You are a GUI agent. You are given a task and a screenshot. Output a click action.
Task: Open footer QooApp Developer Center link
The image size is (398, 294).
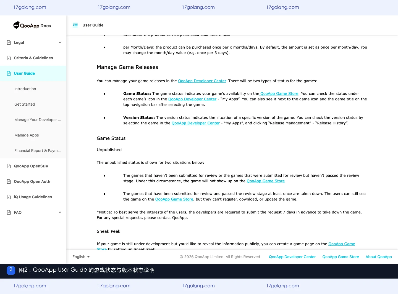tap(292, 257)
